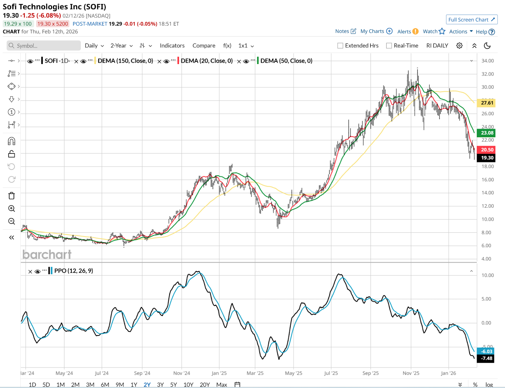The width and height of the screenshot is (505, 388).
Task: Hide the PPO indicator with eye icon
Action: click(x=37, y=271)
